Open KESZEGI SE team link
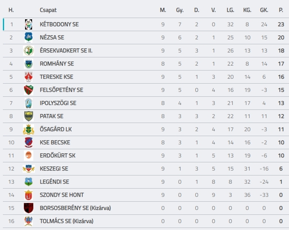The image size is (289, 230). (x=54, y=169)
